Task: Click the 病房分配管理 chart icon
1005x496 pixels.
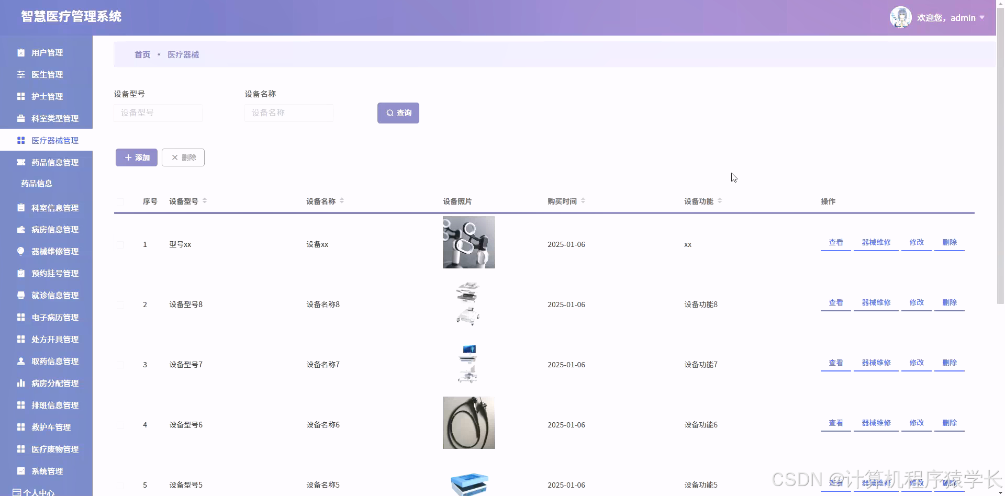Action: point(21,383)
